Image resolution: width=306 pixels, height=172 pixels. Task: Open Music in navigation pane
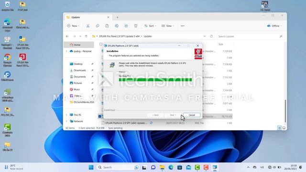tap(76, 89)
